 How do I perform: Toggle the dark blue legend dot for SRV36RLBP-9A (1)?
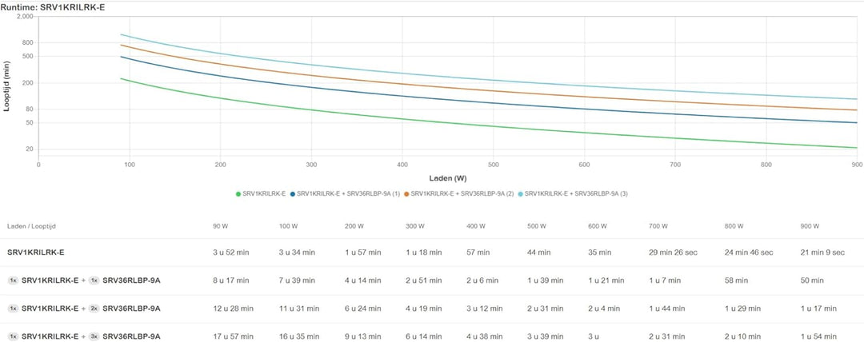[293, 194]
